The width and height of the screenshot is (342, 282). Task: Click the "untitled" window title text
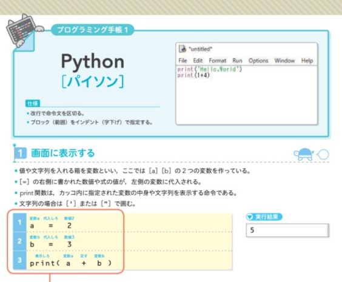tap(200, 49)
